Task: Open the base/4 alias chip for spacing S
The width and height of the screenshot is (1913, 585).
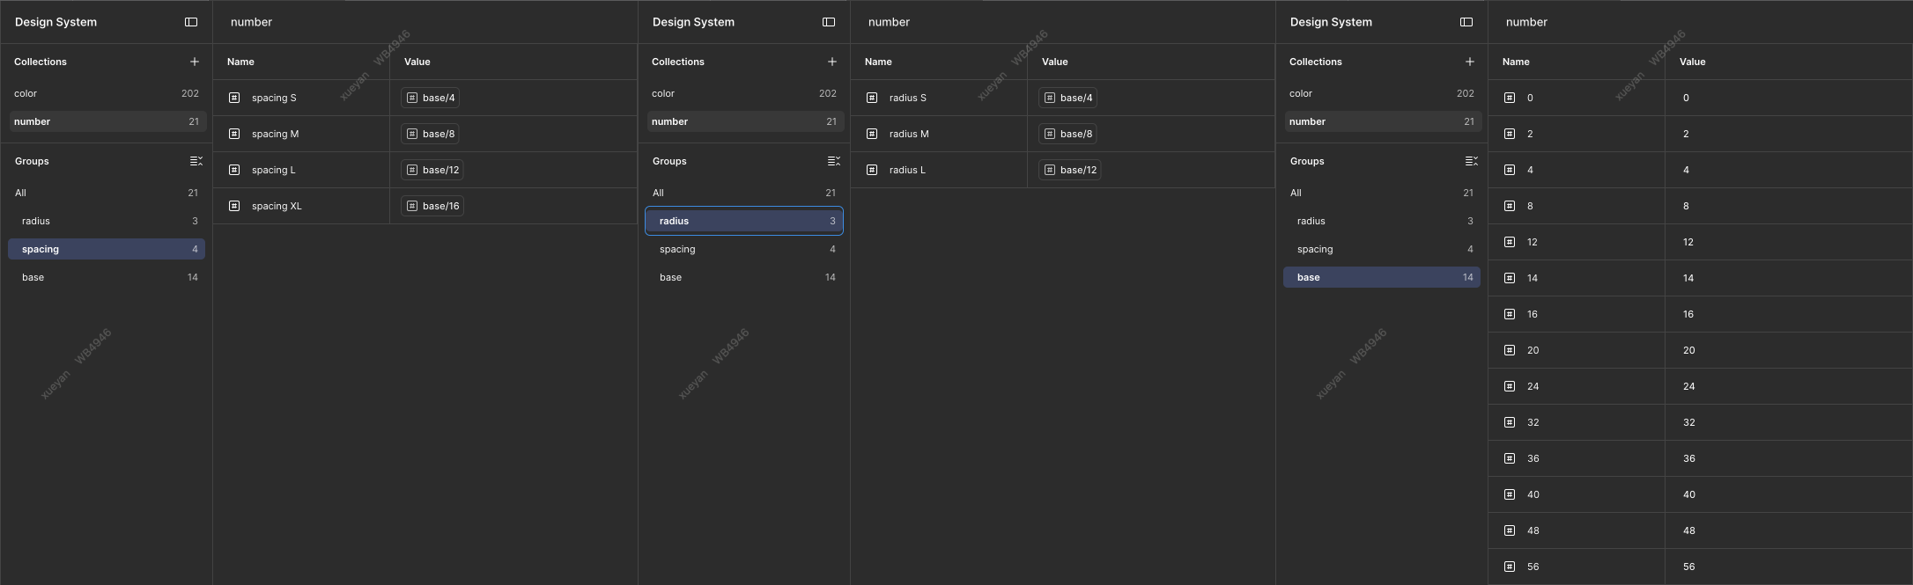Action: [431, 98]
